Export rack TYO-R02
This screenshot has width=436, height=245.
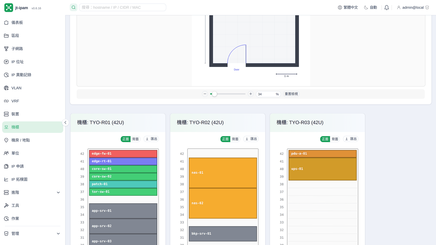coord(251,139)
